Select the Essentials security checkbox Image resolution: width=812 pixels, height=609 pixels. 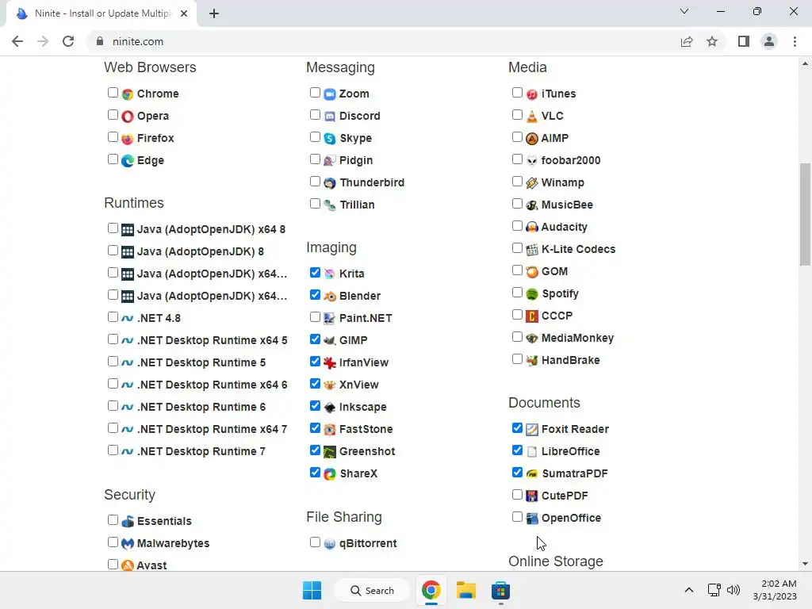(113, 520)
